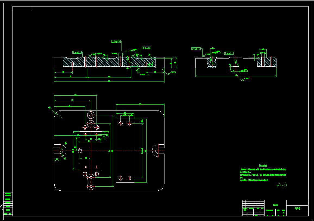Select the right U-shaped slot in plan view
This screenshot has width=314, height=221.
point(158,151)
